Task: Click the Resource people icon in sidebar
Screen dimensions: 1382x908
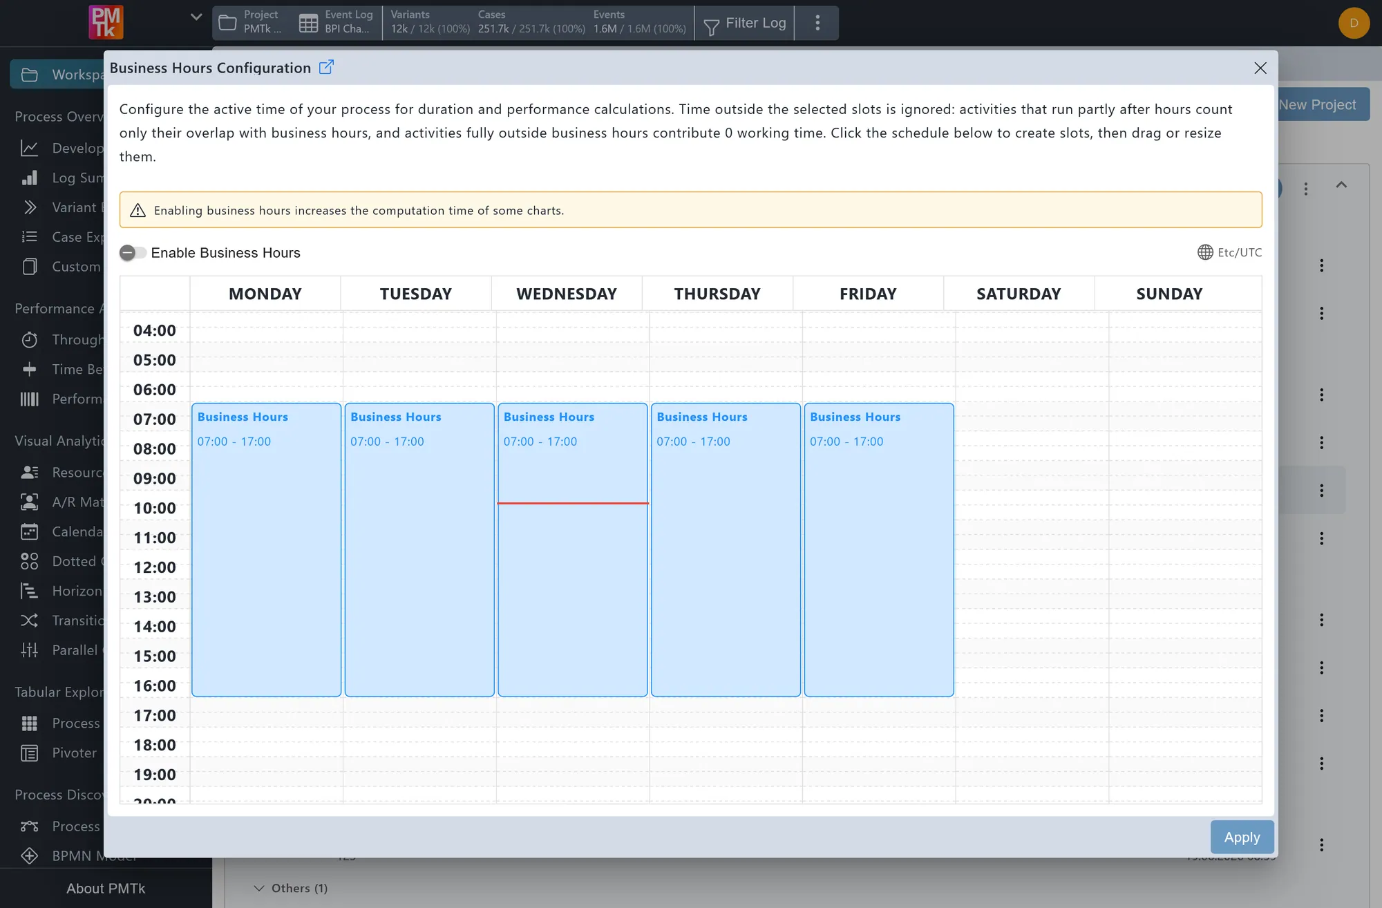Action: (29, 473)
